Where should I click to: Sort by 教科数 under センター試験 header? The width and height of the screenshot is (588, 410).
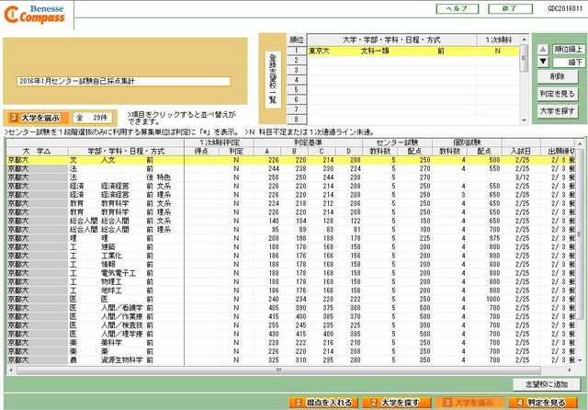(379, 151)
